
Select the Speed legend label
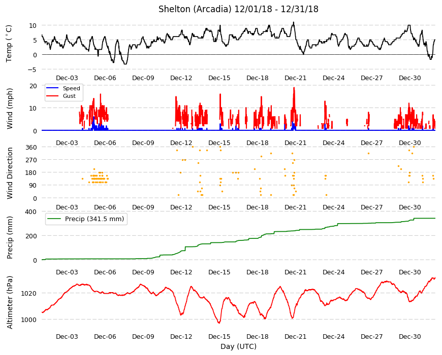pyautogui.click(x=71, y=88)
